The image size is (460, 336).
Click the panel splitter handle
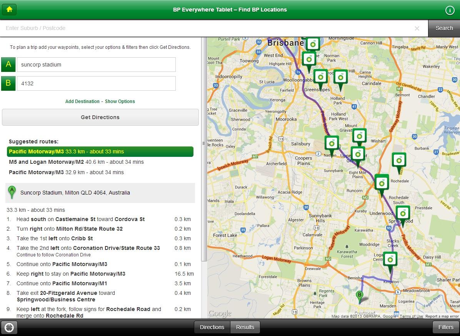point(203,143)
